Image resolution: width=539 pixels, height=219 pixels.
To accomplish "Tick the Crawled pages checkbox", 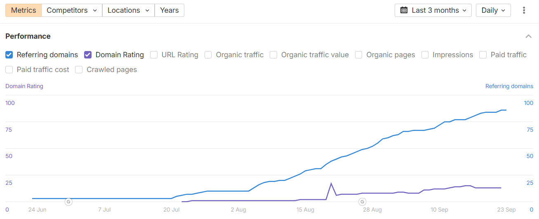I will point(79,70).
